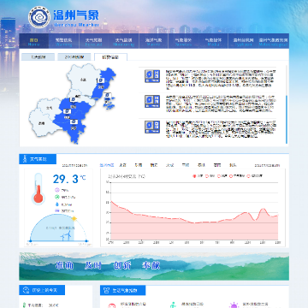Open the Warning navigation menu item
308x308 pixels.
click(63, 41)
